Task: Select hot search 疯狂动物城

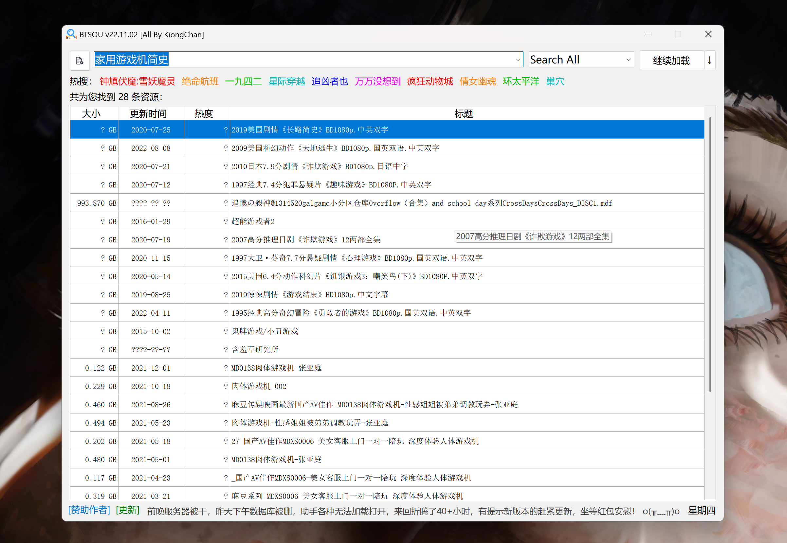Action: [x=430, y=81]
